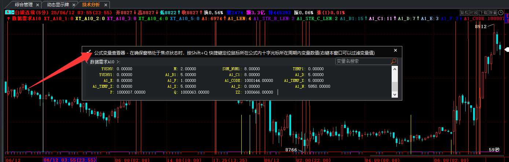
Task: Close the 技术分析 tab
Action: [x=105, y=5]
